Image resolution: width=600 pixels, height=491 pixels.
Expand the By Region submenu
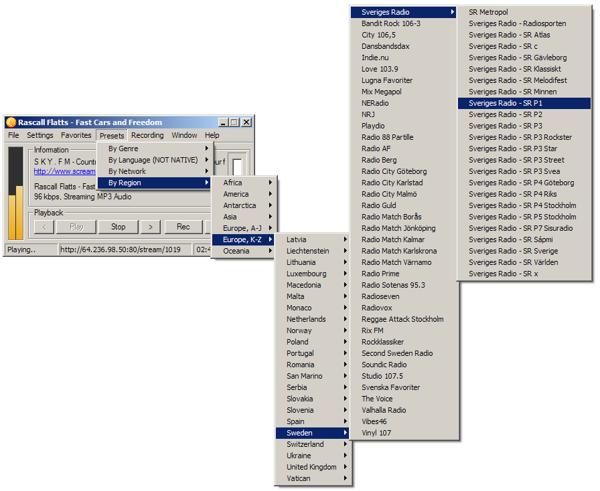[155, 183]
